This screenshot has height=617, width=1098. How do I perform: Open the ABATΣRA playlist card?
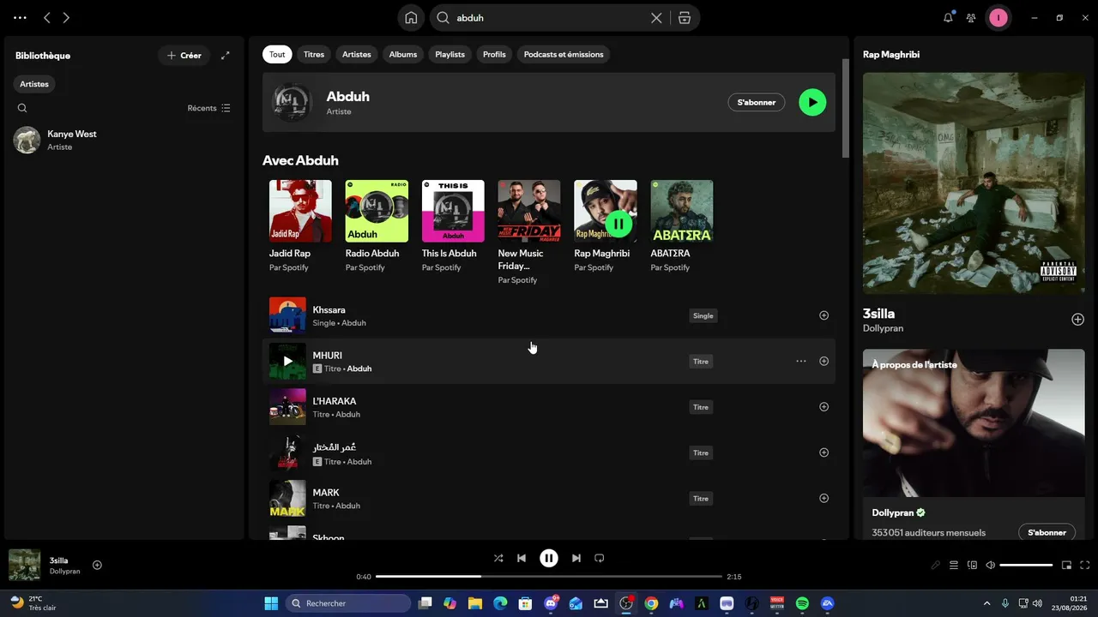tap(682, 227)
